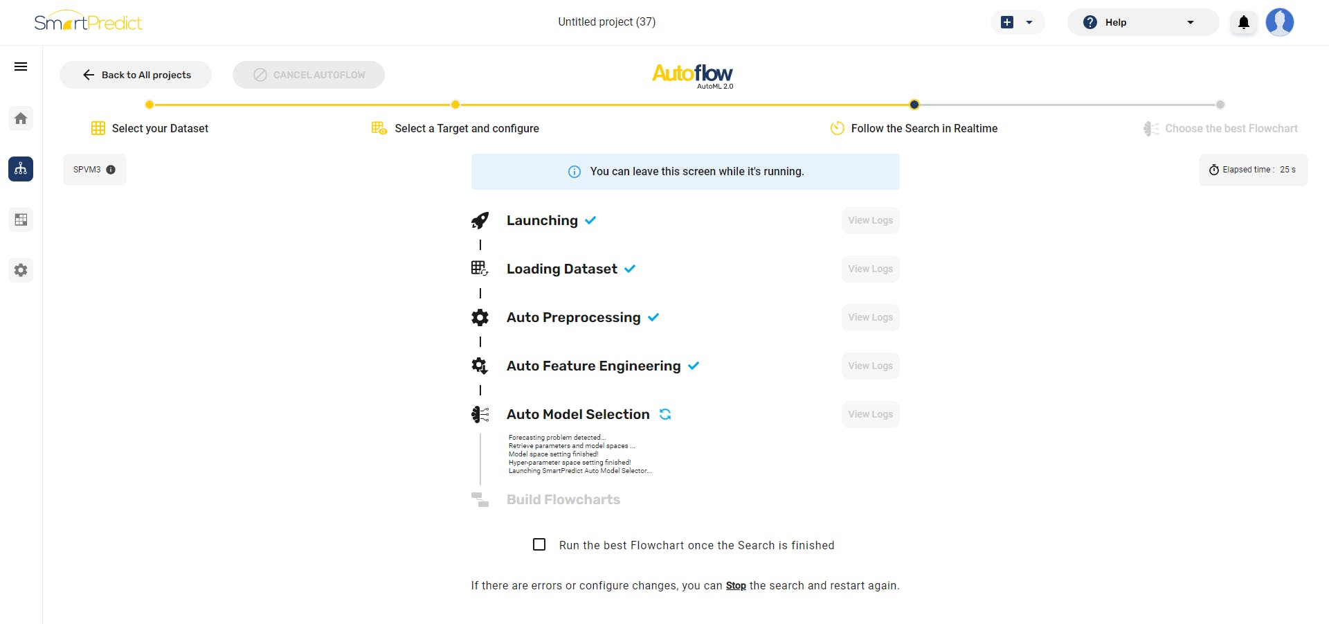Click the current dark-blue progress dot
This screenshot has width=1329, height=624.
914,105
